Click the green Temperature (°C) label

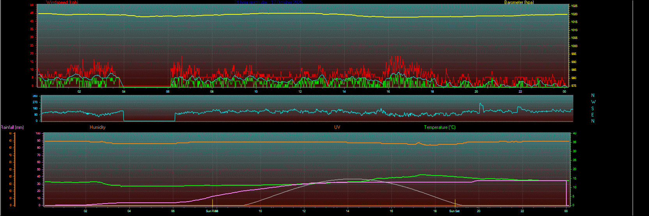440,127
